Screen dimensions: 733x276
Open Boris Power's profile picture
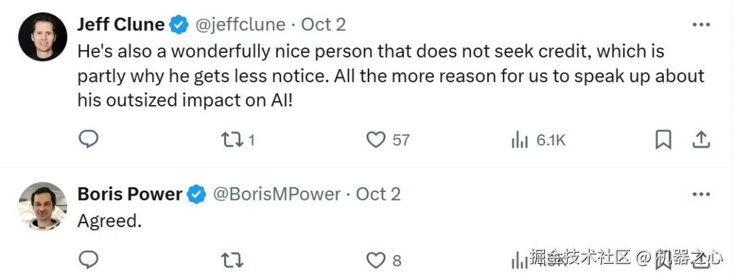coord(43,206)
